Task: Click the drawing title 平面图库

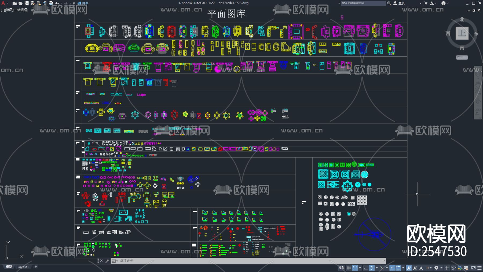Action: 226,14
